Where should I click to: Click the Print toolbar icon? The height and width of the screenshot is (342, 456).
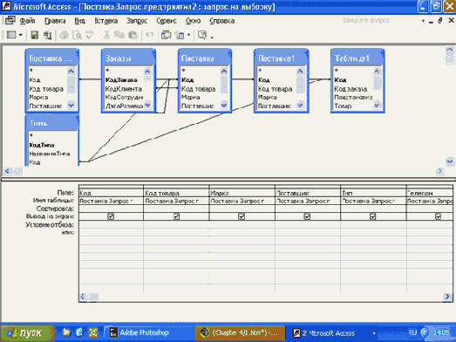(64, 35)
